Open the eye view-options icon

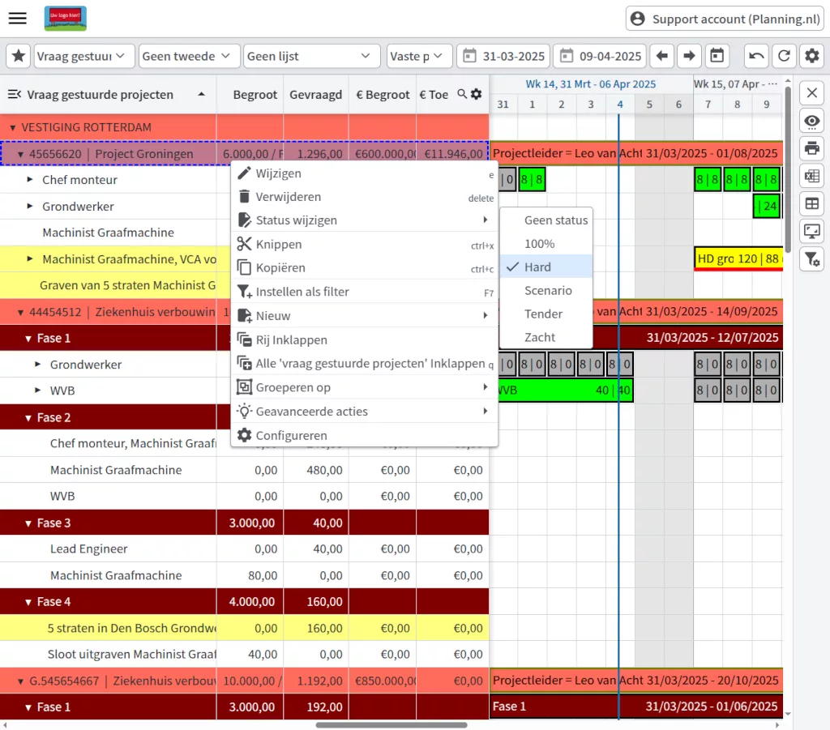pos(811,121)
